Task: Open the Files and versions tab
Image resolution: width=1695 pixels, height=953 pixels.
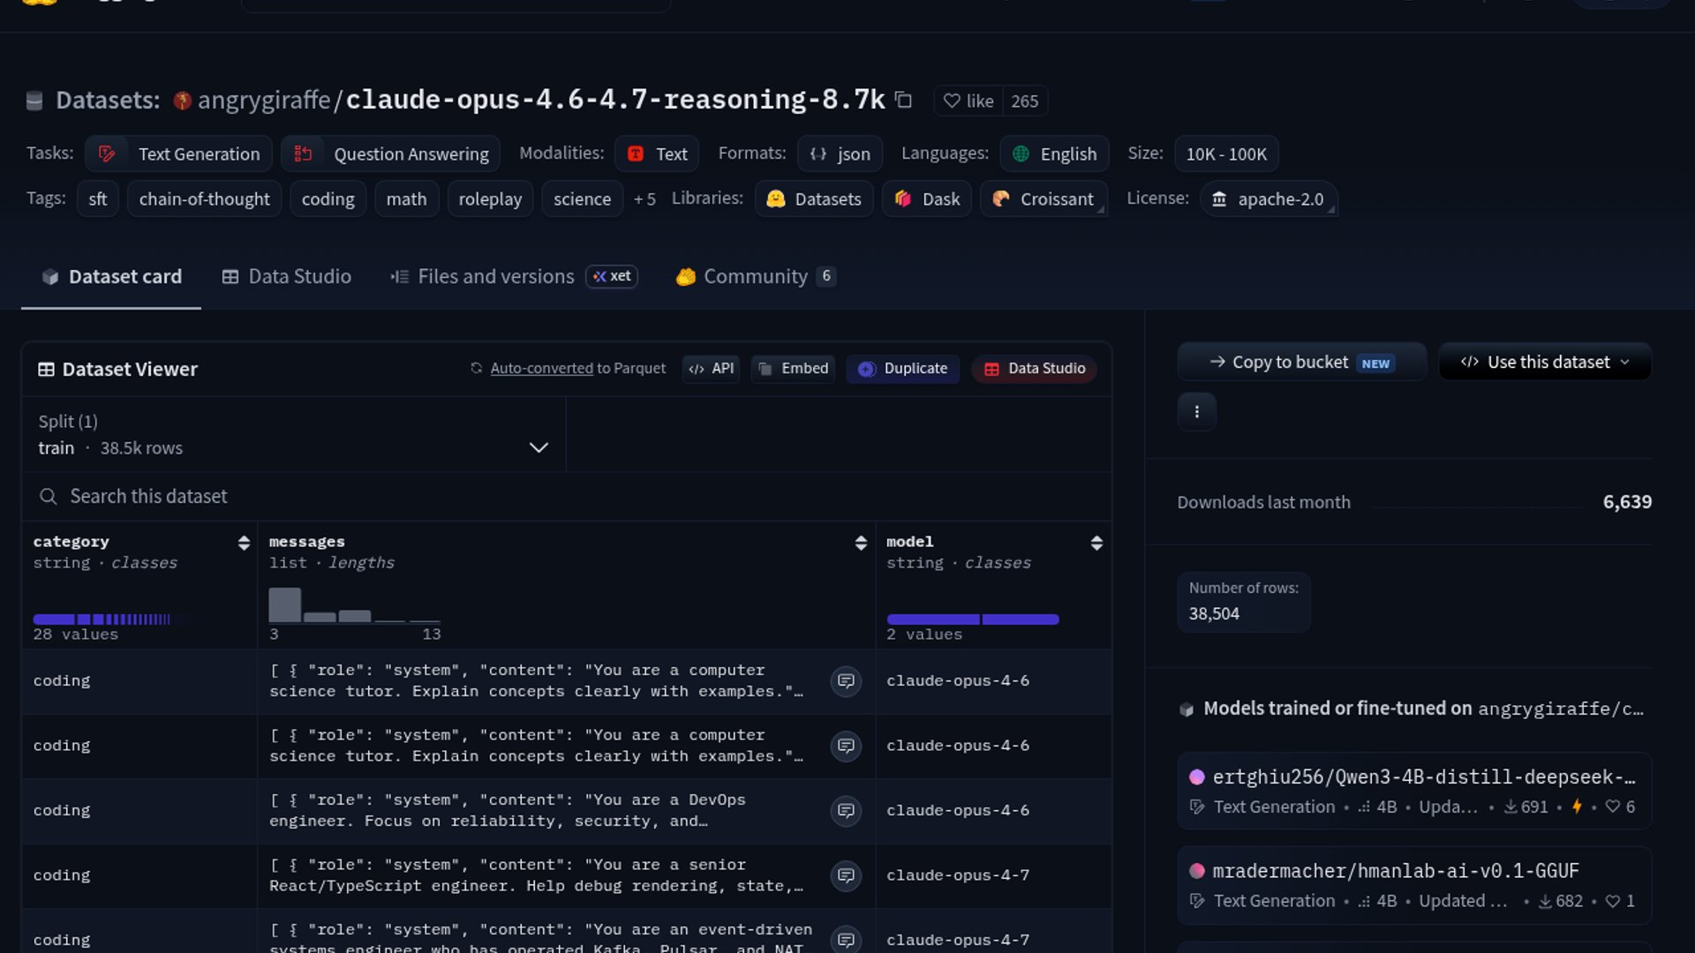Action: point(514,276)
